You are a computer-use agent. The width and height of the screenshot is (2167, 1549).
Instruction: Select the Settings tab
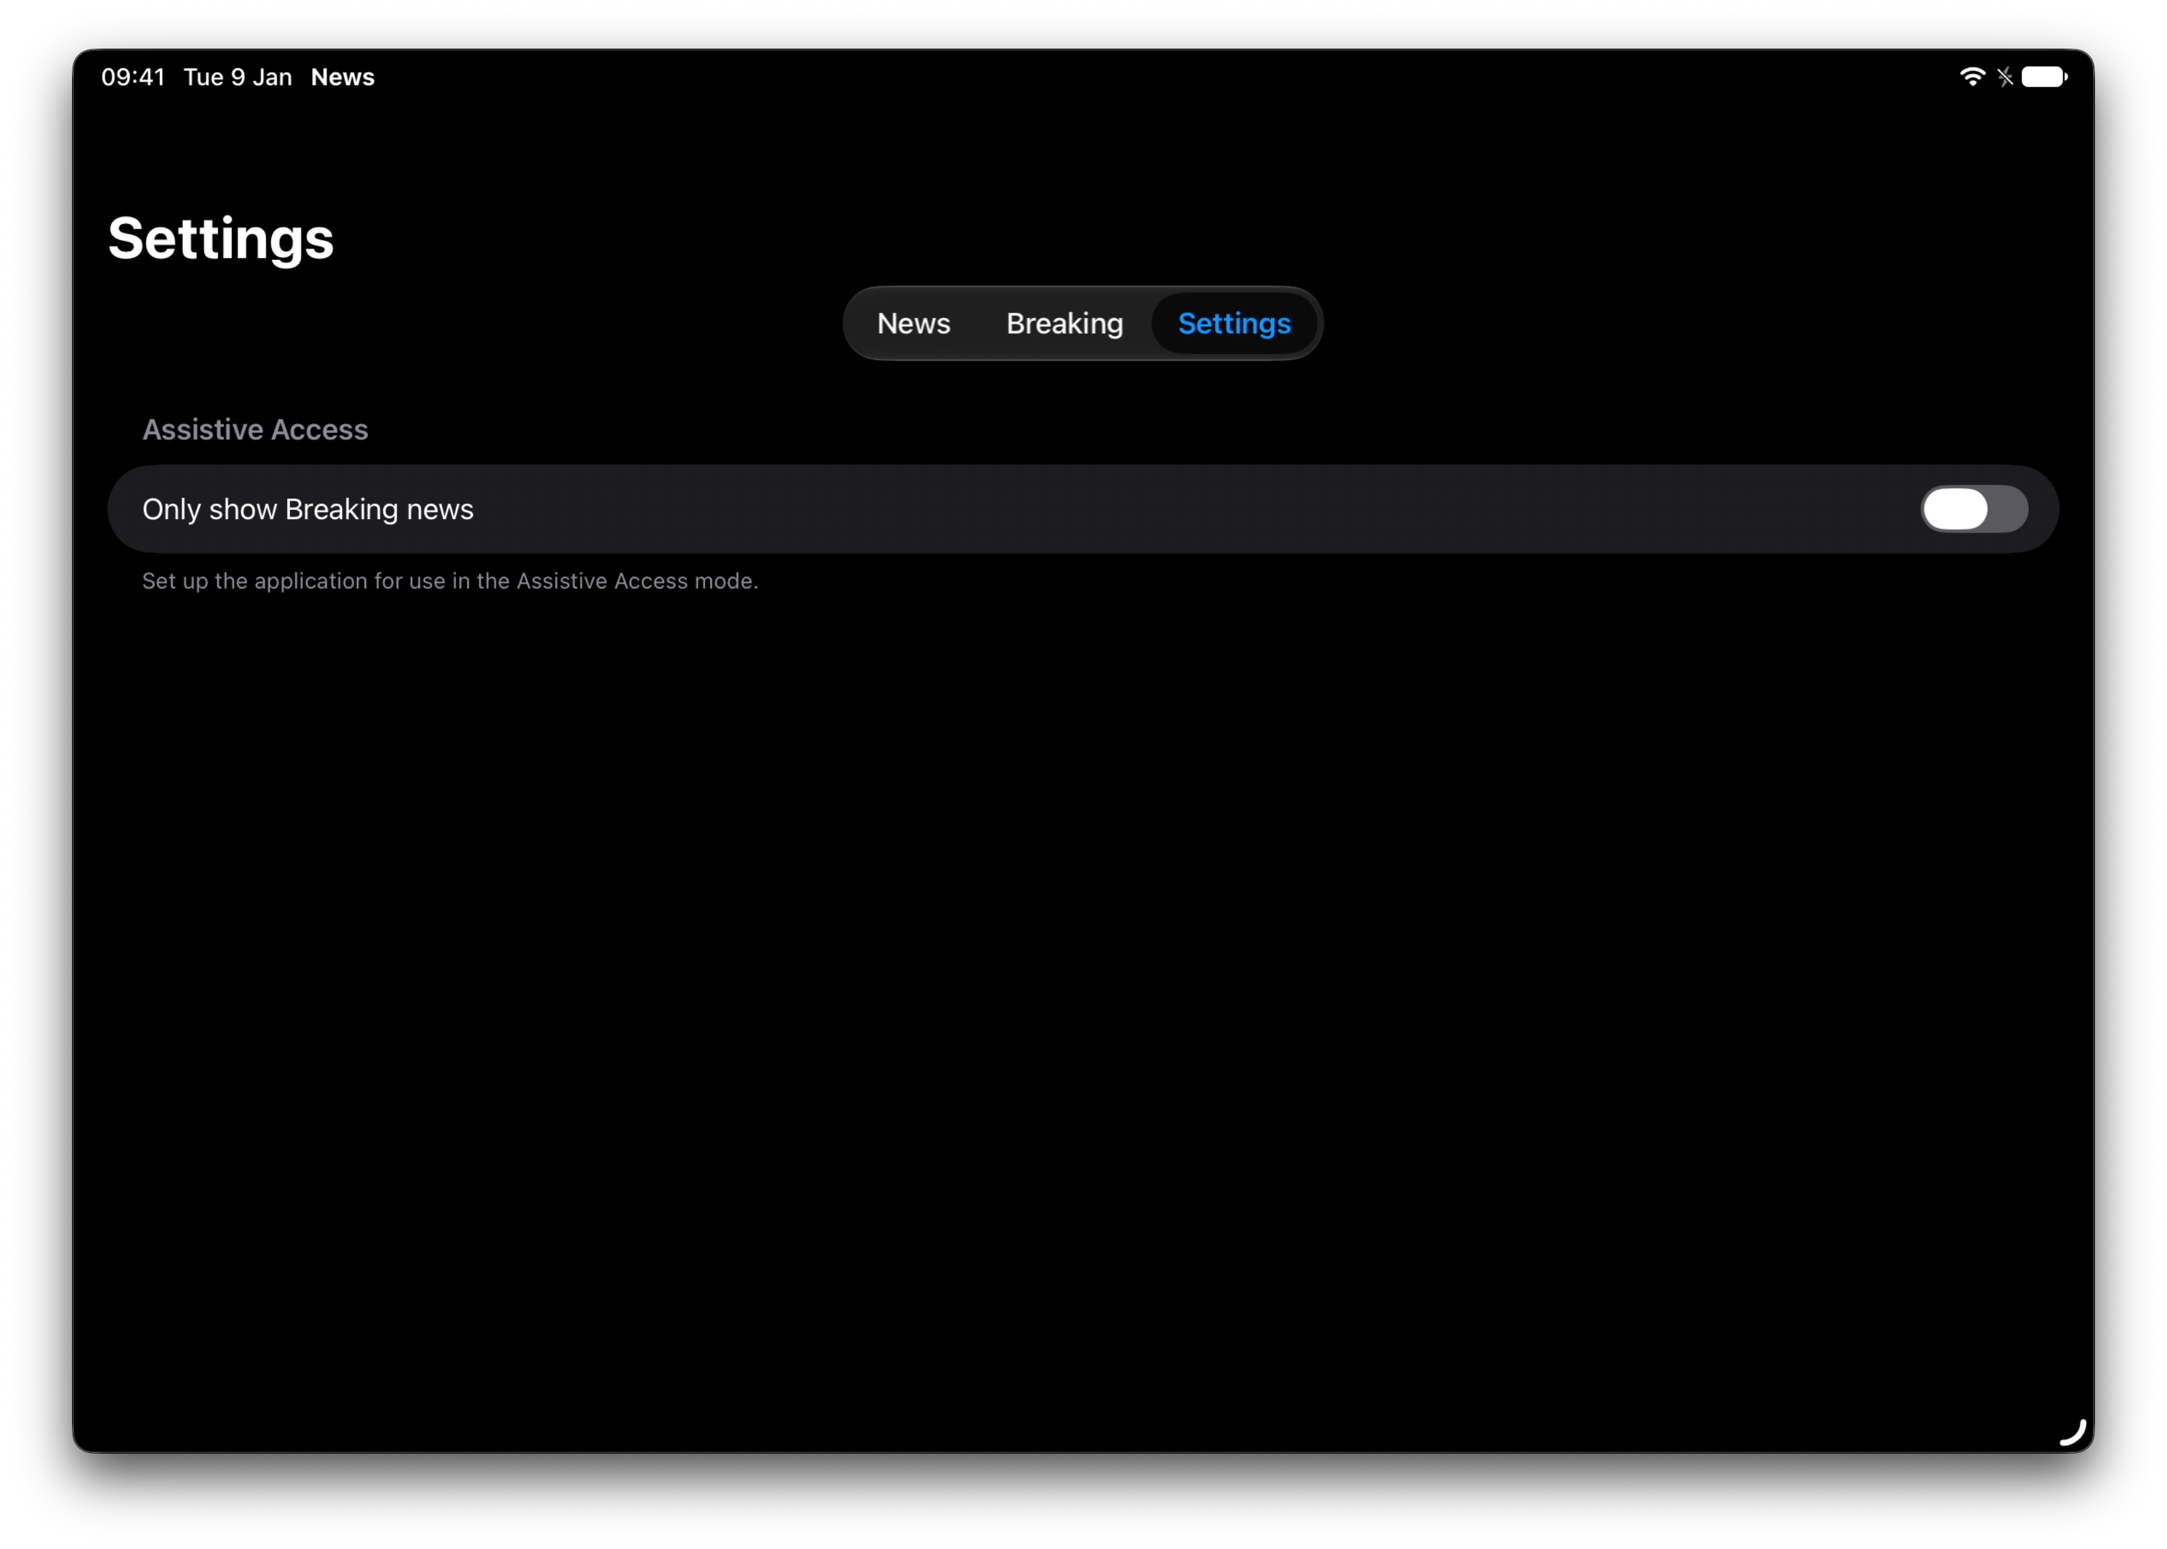click(x=1234, y=323)
